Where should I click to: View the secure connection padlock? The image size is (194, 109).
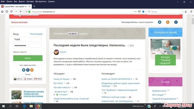tap(29, 12)
